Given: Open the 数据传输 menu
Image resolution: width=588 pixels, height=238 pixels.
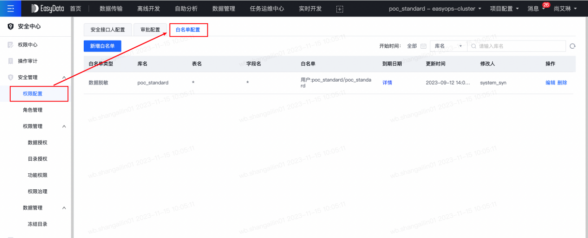Looking at the screenshot, I should point(111,9).
